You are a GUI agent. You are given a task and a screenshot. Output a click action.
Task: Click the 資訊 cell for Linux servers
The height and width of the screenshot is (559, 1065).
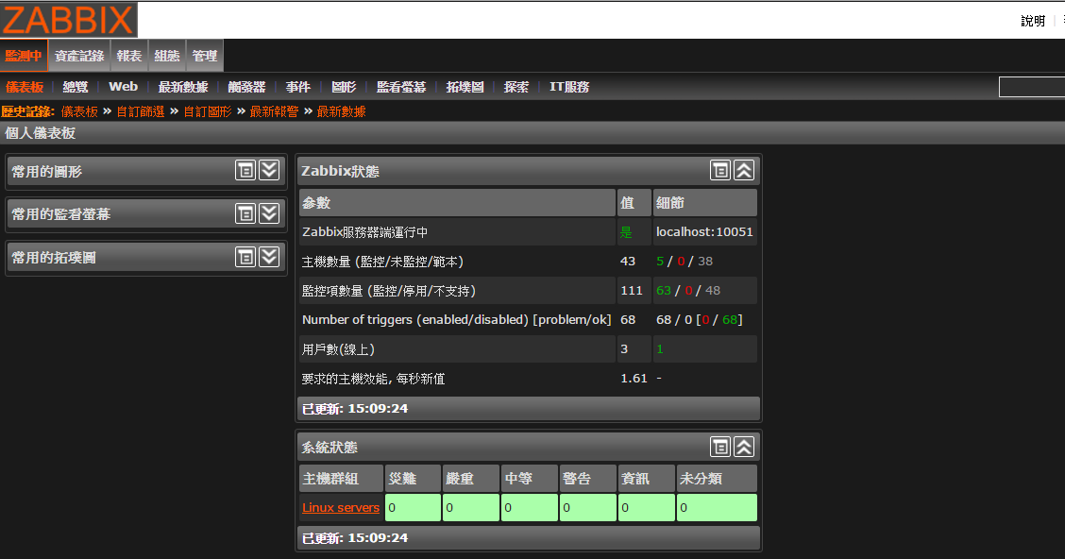[647, 507]
